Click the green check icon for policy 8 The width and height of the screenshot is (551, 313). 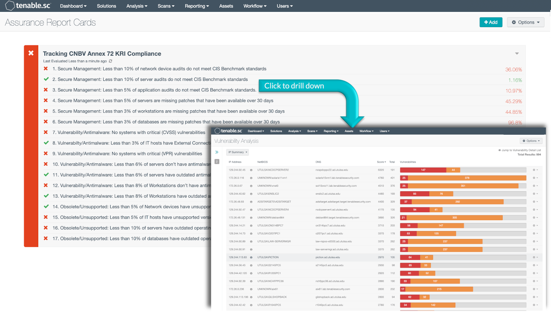coord(46,143)
